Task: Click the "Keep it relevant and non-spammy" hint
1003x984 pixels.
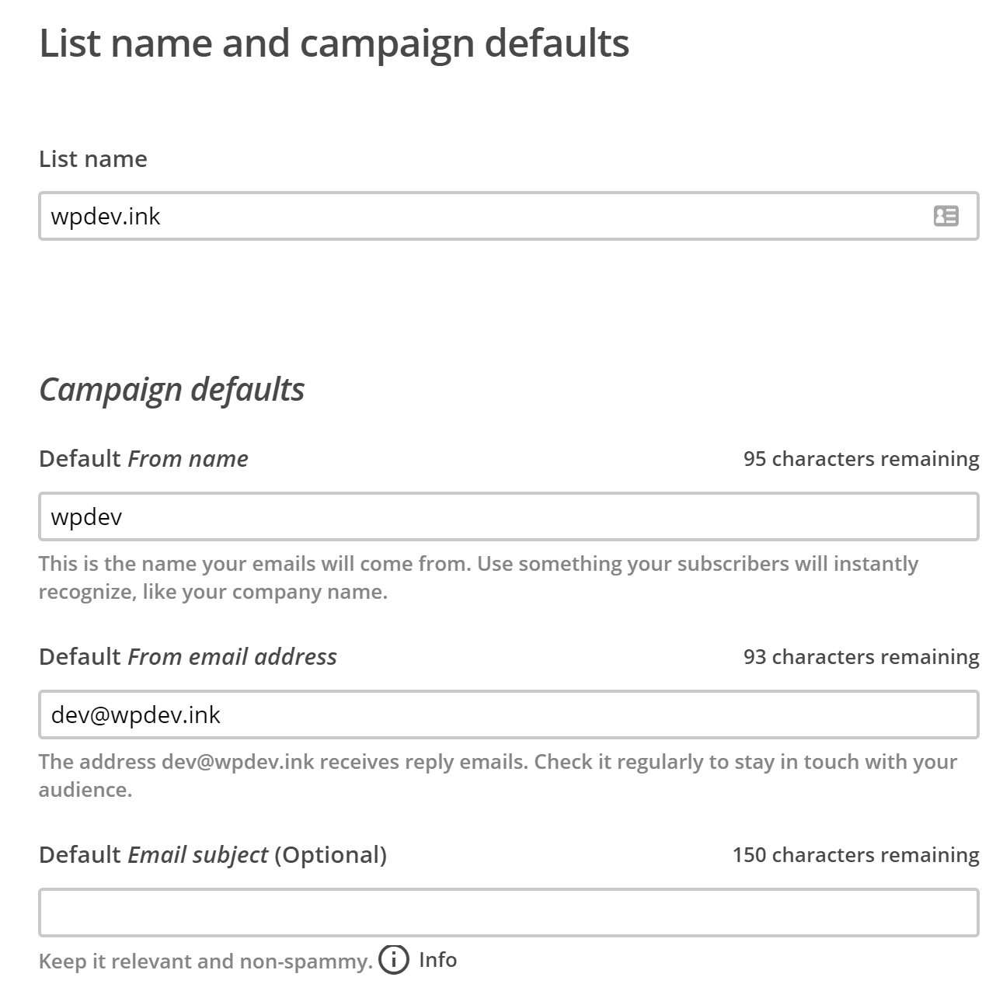Action: point(205,961)
